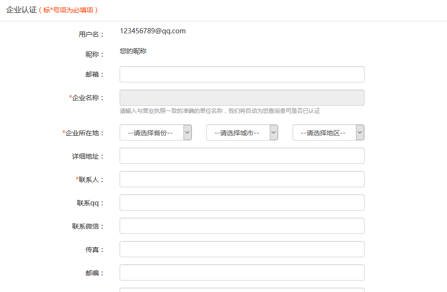Viewport: 447px width, 292px height.
Task: Select the 联系qq text field
Action: (x=242, y=202)
